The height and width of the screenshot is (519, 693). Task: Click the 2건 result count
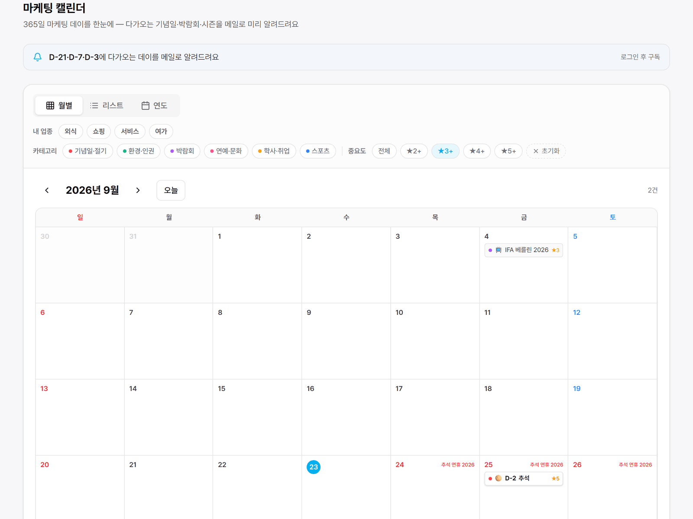(x=653, y=190)
